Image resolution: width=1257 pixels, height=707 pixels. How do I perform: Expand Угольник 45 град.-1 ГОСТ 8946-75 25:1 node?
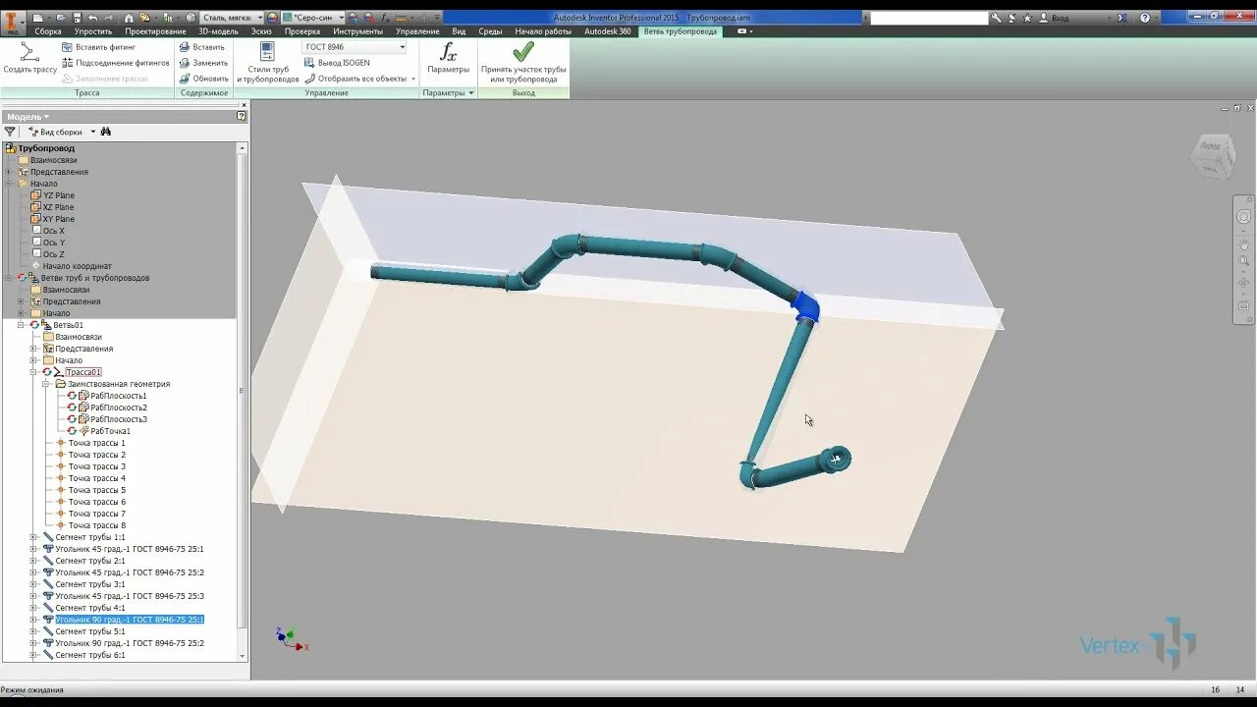pyautogui.click(x=33, y=549)
